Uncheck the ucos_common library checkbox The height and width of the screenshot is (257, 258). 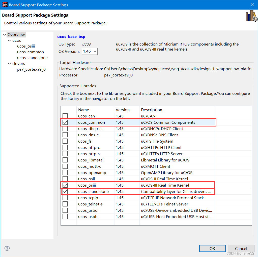click(x=65, y=122)
